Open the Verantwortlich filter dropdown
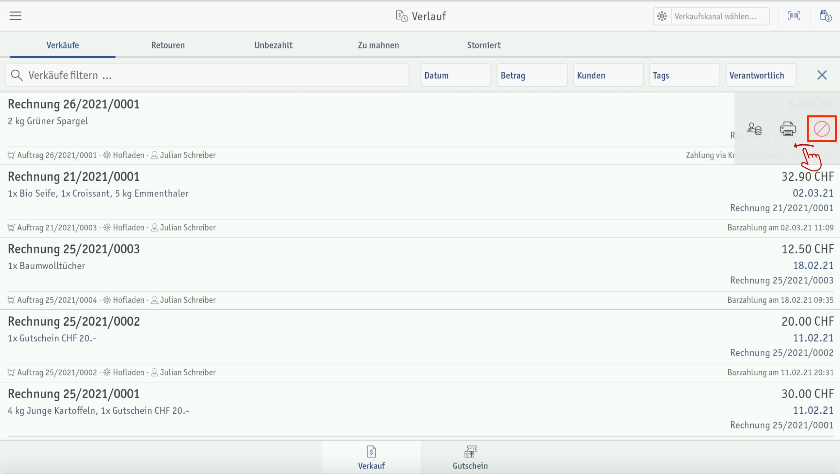The height and width of the screenshot is (474, 840). coord(761,75)
